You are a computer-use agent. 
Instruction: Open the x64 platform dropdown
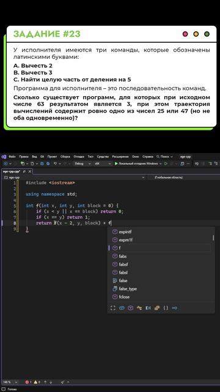(102, 164)
